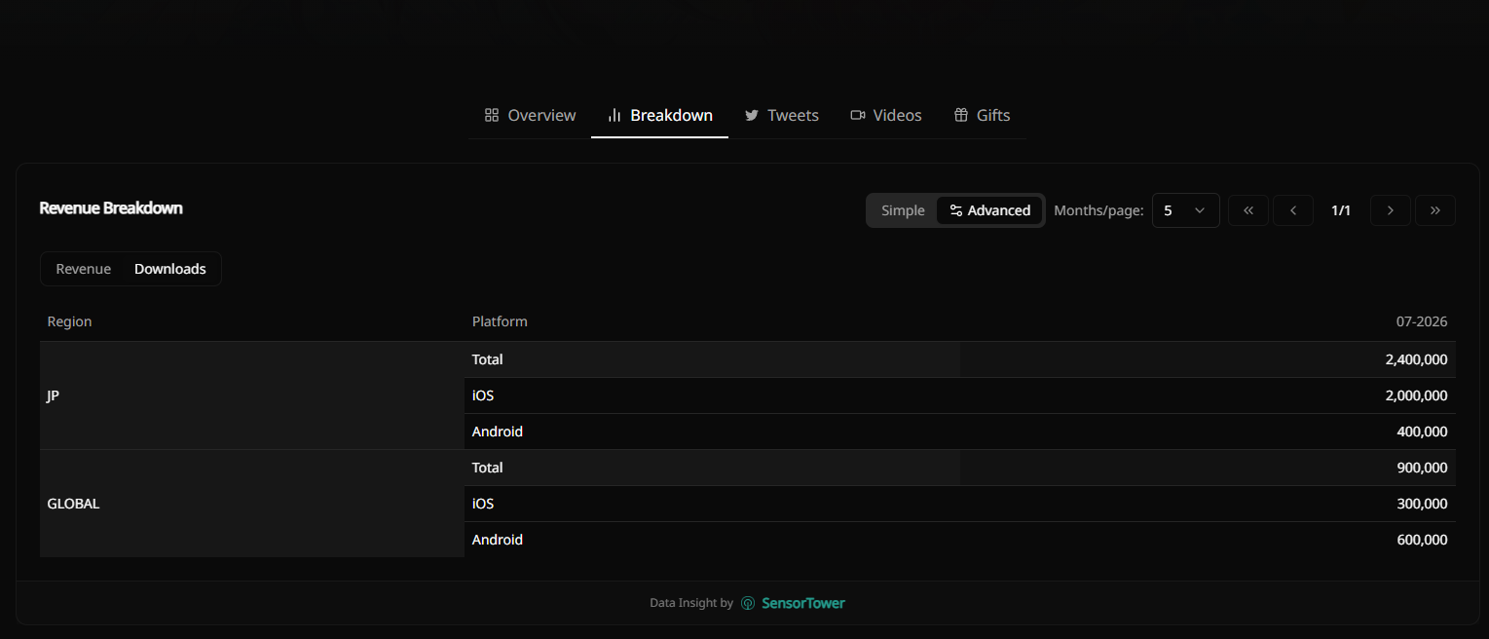Screen dimensions: 1489x639
Task: Click the SensorTower logo icon
Action: [748, 603]
